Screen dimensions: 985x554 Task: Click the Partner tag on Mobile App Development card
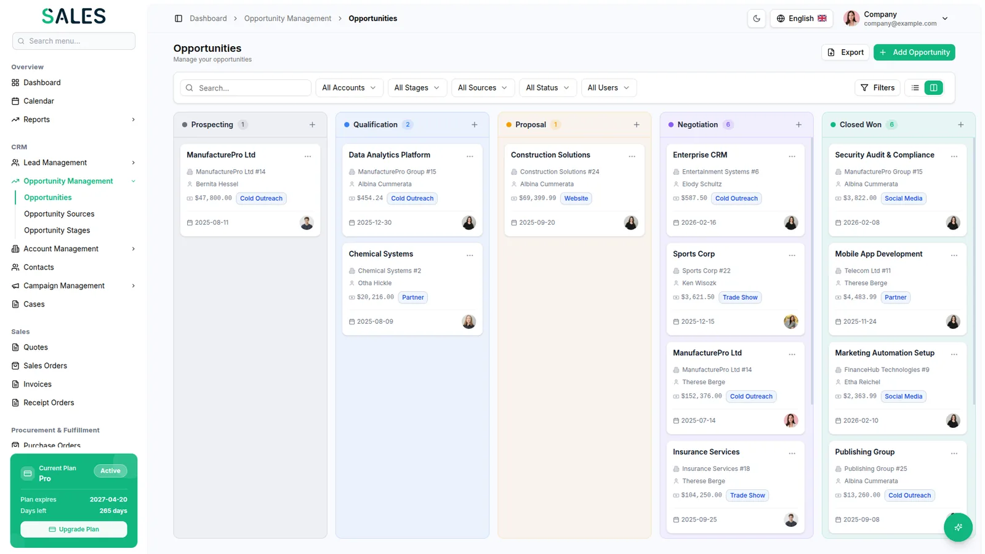pos(895,297)
